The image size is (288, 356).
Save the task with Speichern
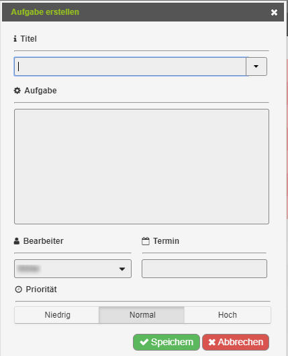[x=166, y=342]
